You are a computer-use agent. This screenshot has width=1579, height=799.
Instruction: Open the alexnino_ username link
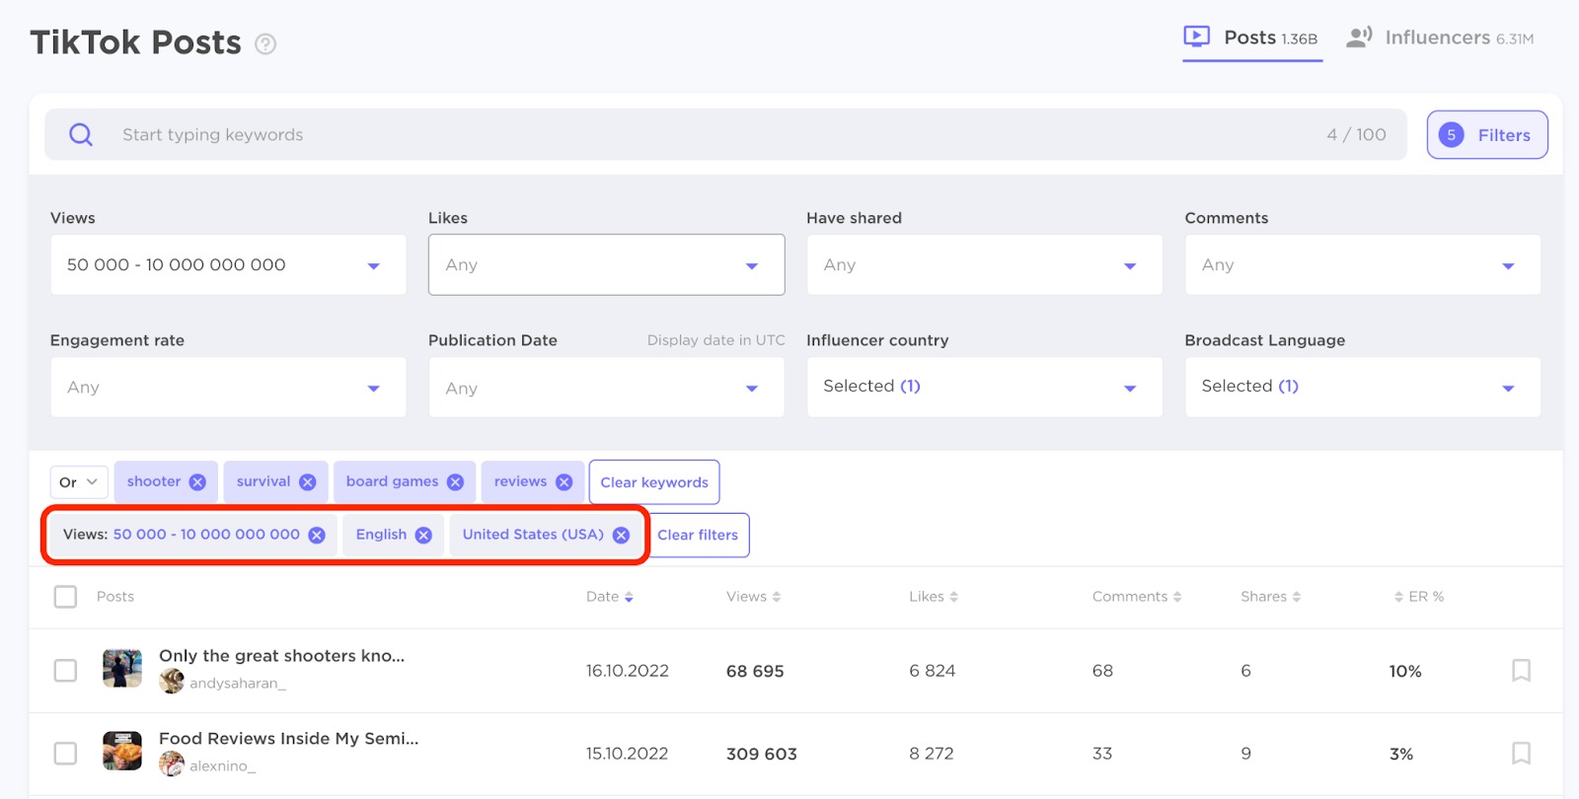pos(223,765)
